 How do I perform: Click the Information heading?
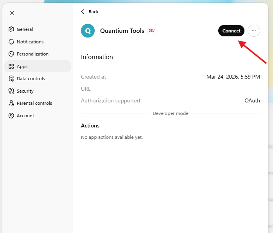pyautogui.click(x=97, y=57)
